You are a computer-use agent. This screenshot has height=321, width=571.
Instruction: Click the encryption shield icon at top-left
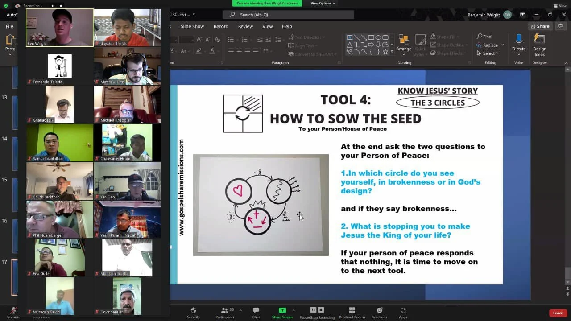coord(6,6)
